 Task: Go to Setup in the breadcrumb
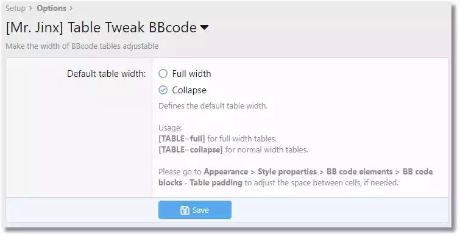tap(16, 8)
